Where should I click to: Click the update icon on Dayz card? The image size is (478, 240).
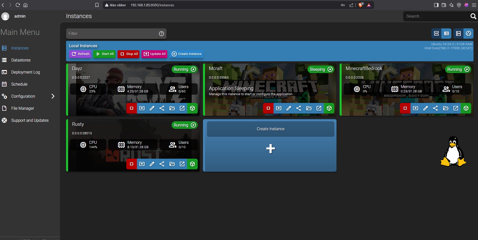tap(142, 108)
